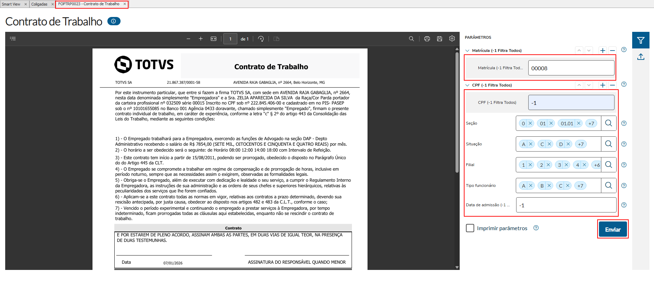Click the page number box
The height and width of the screenshot is (290, 654).
(230, 39)
